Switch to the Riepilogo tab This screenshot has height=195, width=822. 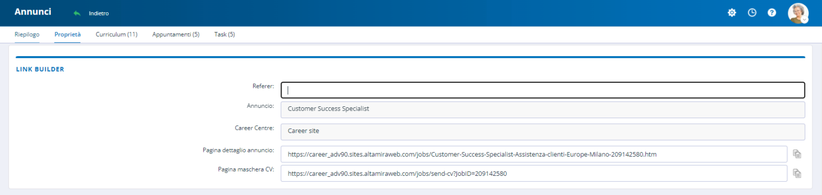[27, 35]
